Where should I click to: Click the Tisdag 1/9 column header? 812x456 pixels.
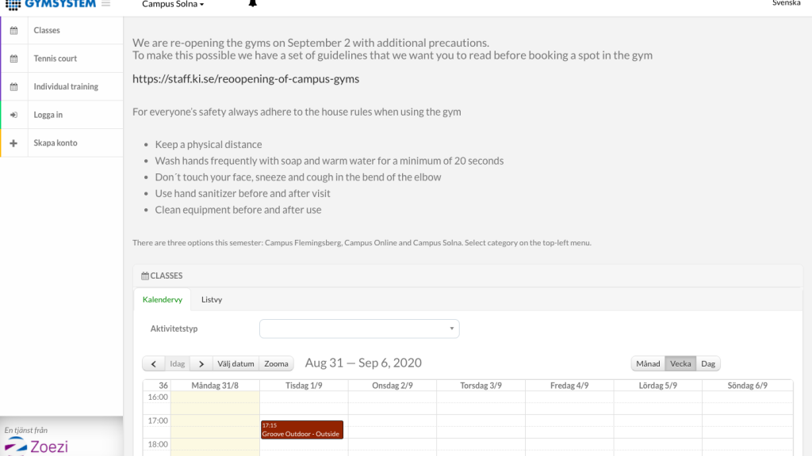pos(304,386)
